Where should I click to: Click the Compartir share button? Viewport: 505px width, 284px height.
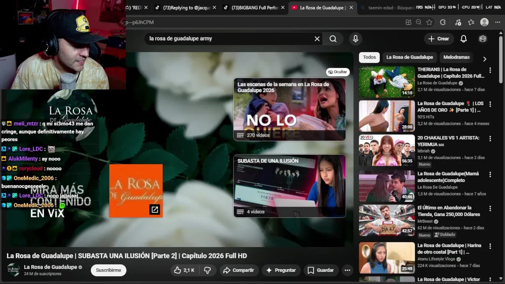[238, 270]
